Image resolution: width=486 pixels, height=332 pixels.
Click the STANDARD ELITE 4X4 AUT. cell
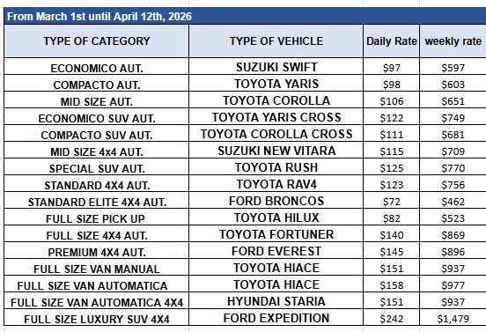click(x=96, y=201)
